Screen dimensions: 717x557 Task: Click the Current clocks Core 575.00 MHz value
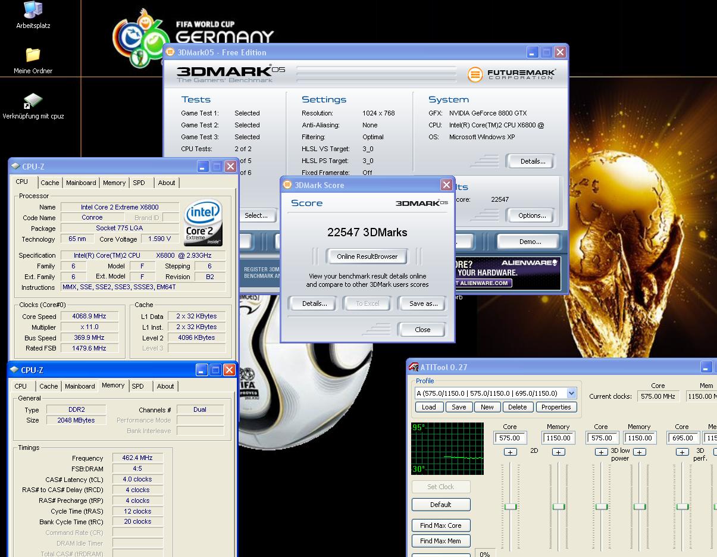coord(658,396)
